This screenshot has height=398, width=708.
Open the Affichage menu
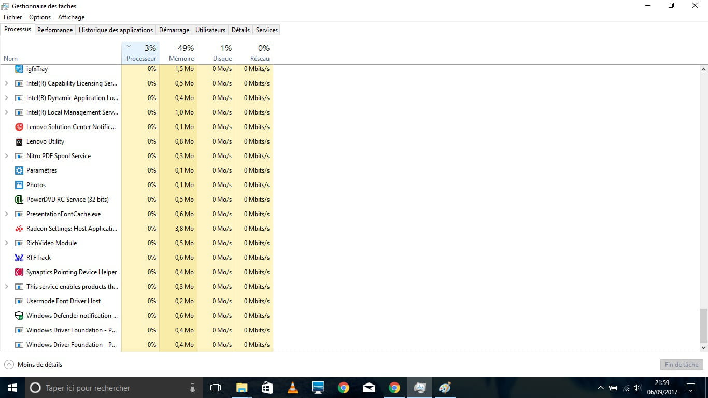pos(71,17)
